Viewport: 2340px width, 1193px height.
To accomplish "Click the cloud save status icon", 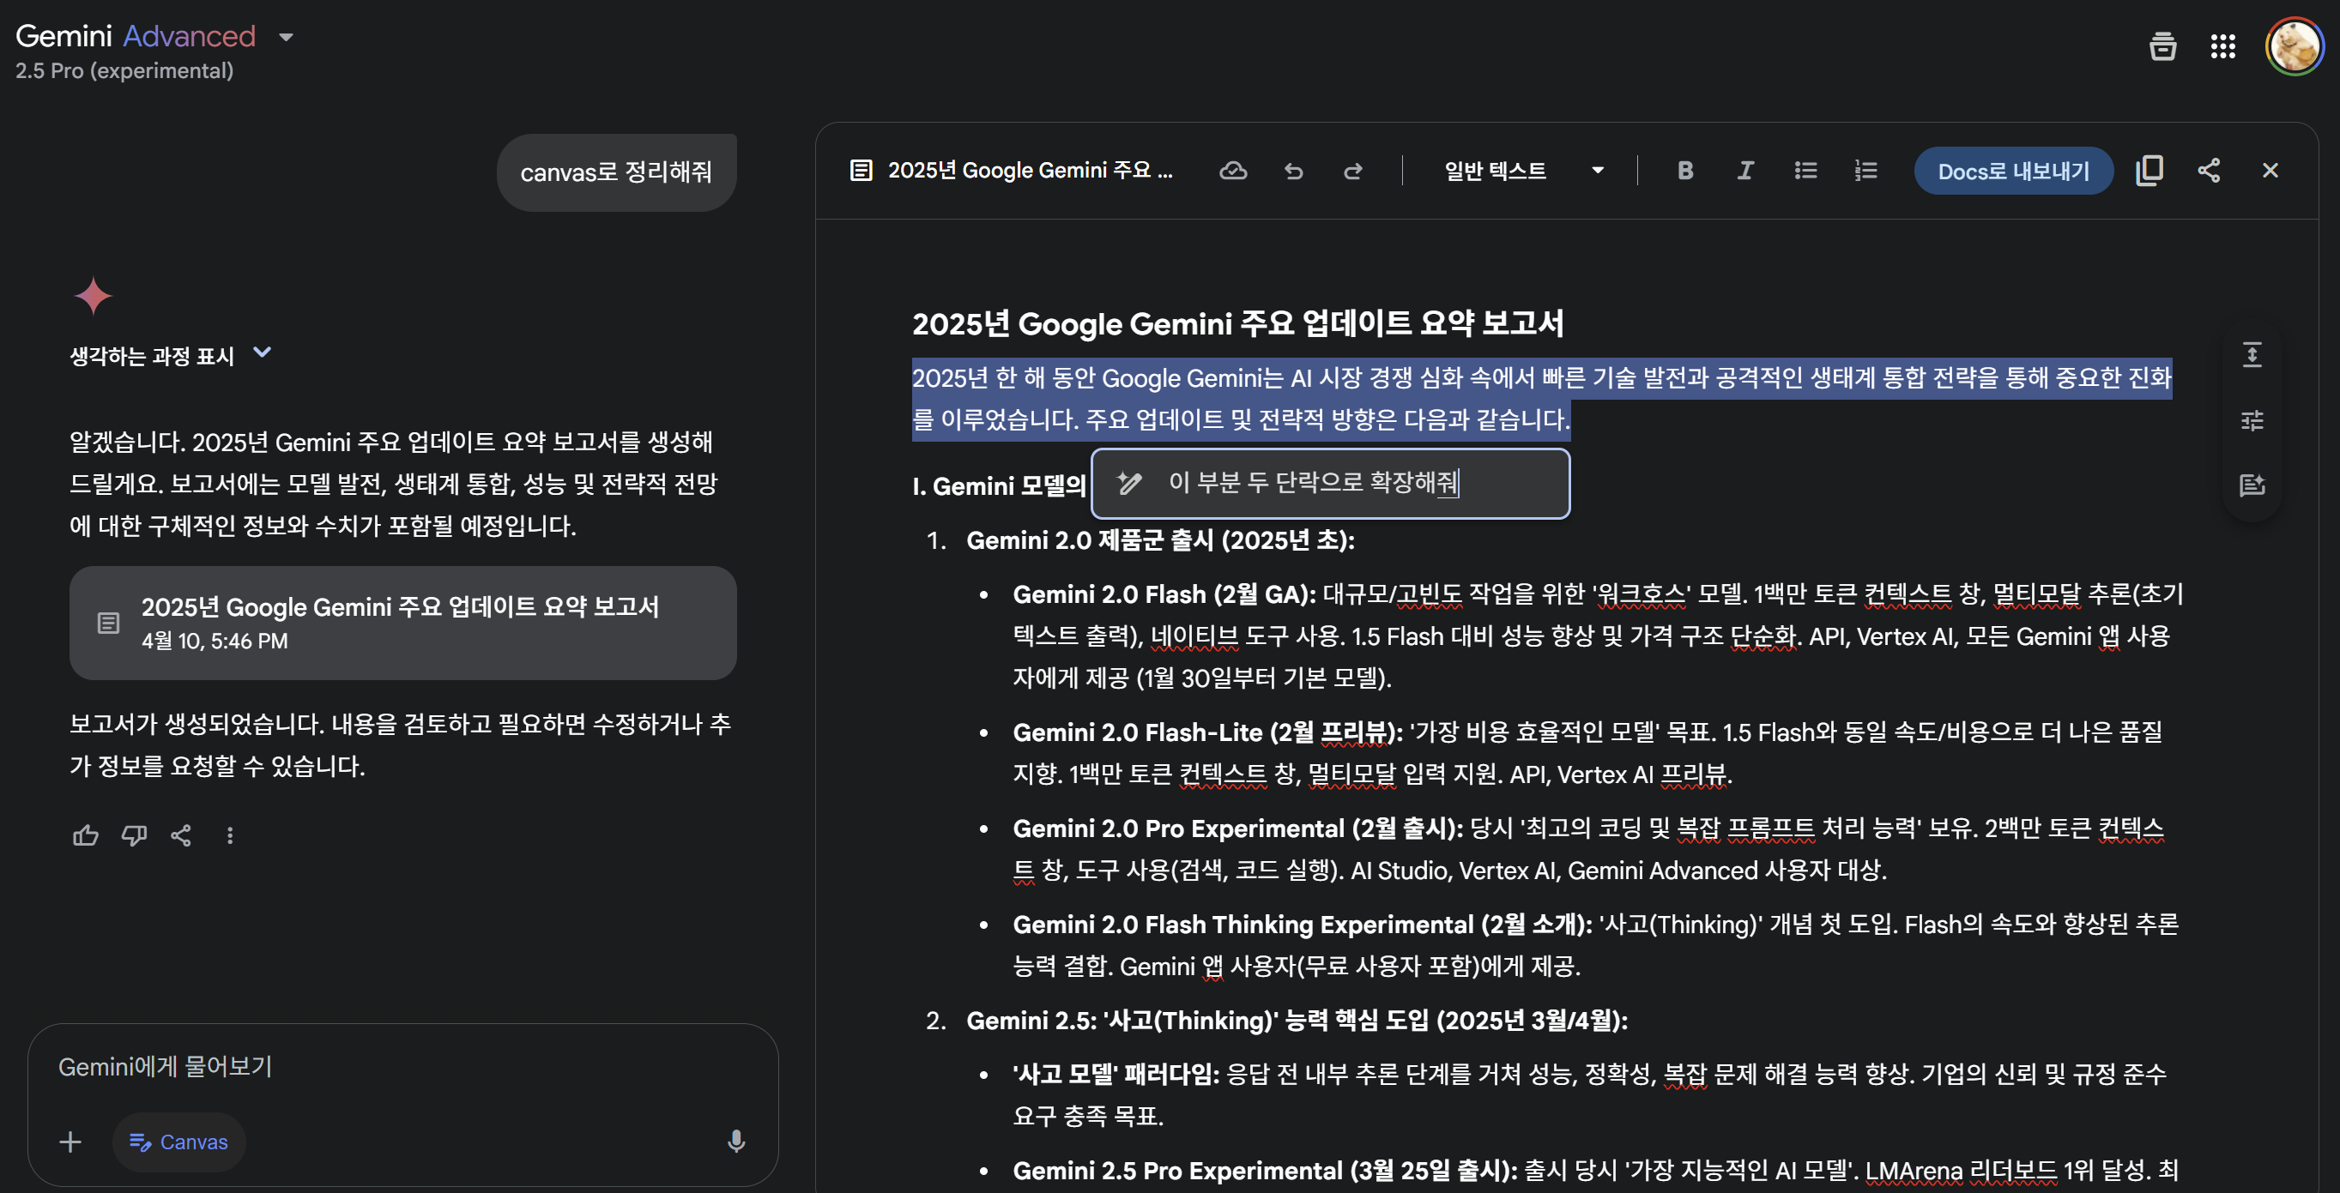I will 1233,171.
